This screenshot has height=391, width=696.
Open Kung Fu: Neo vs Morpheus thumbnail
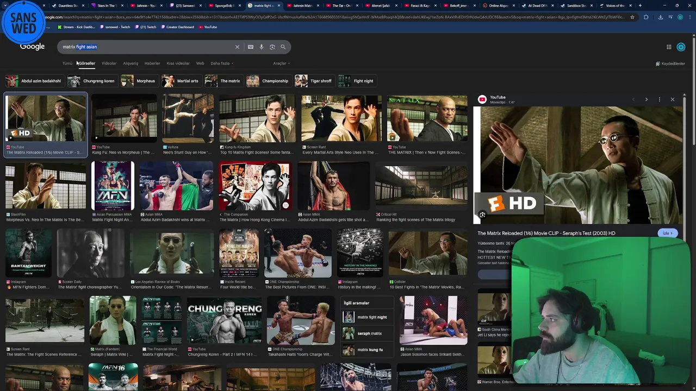[x=124, y=118]
